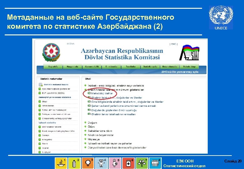Viewport: 244px width, 169px height.
Task: Click the İqtisadi statistika heading
Action: click(47, 123)
